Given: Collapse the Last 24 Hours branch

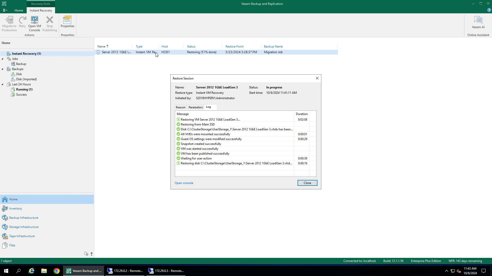Looking at the screenshot, I should coord(3,84).
